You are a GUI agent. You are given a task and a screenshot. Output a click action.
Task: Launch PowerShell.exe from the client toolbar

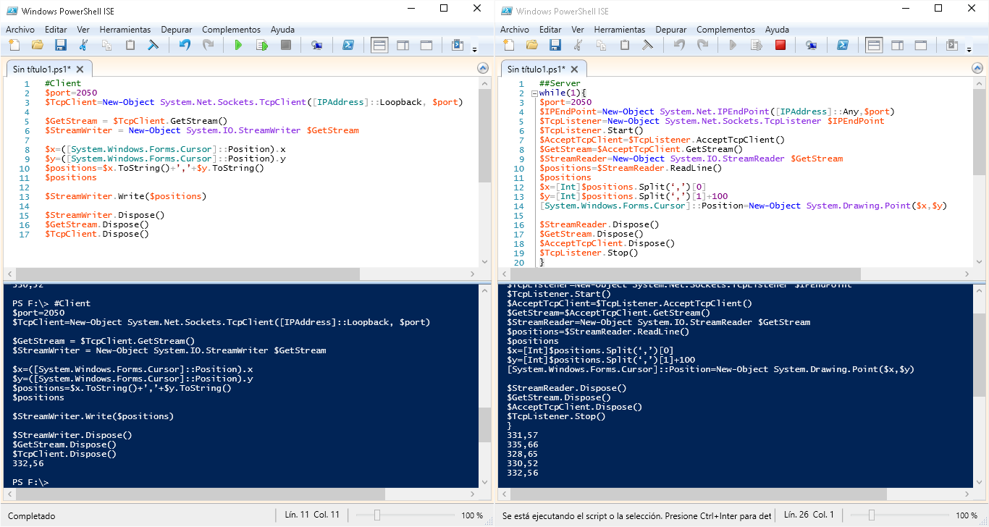348,45
